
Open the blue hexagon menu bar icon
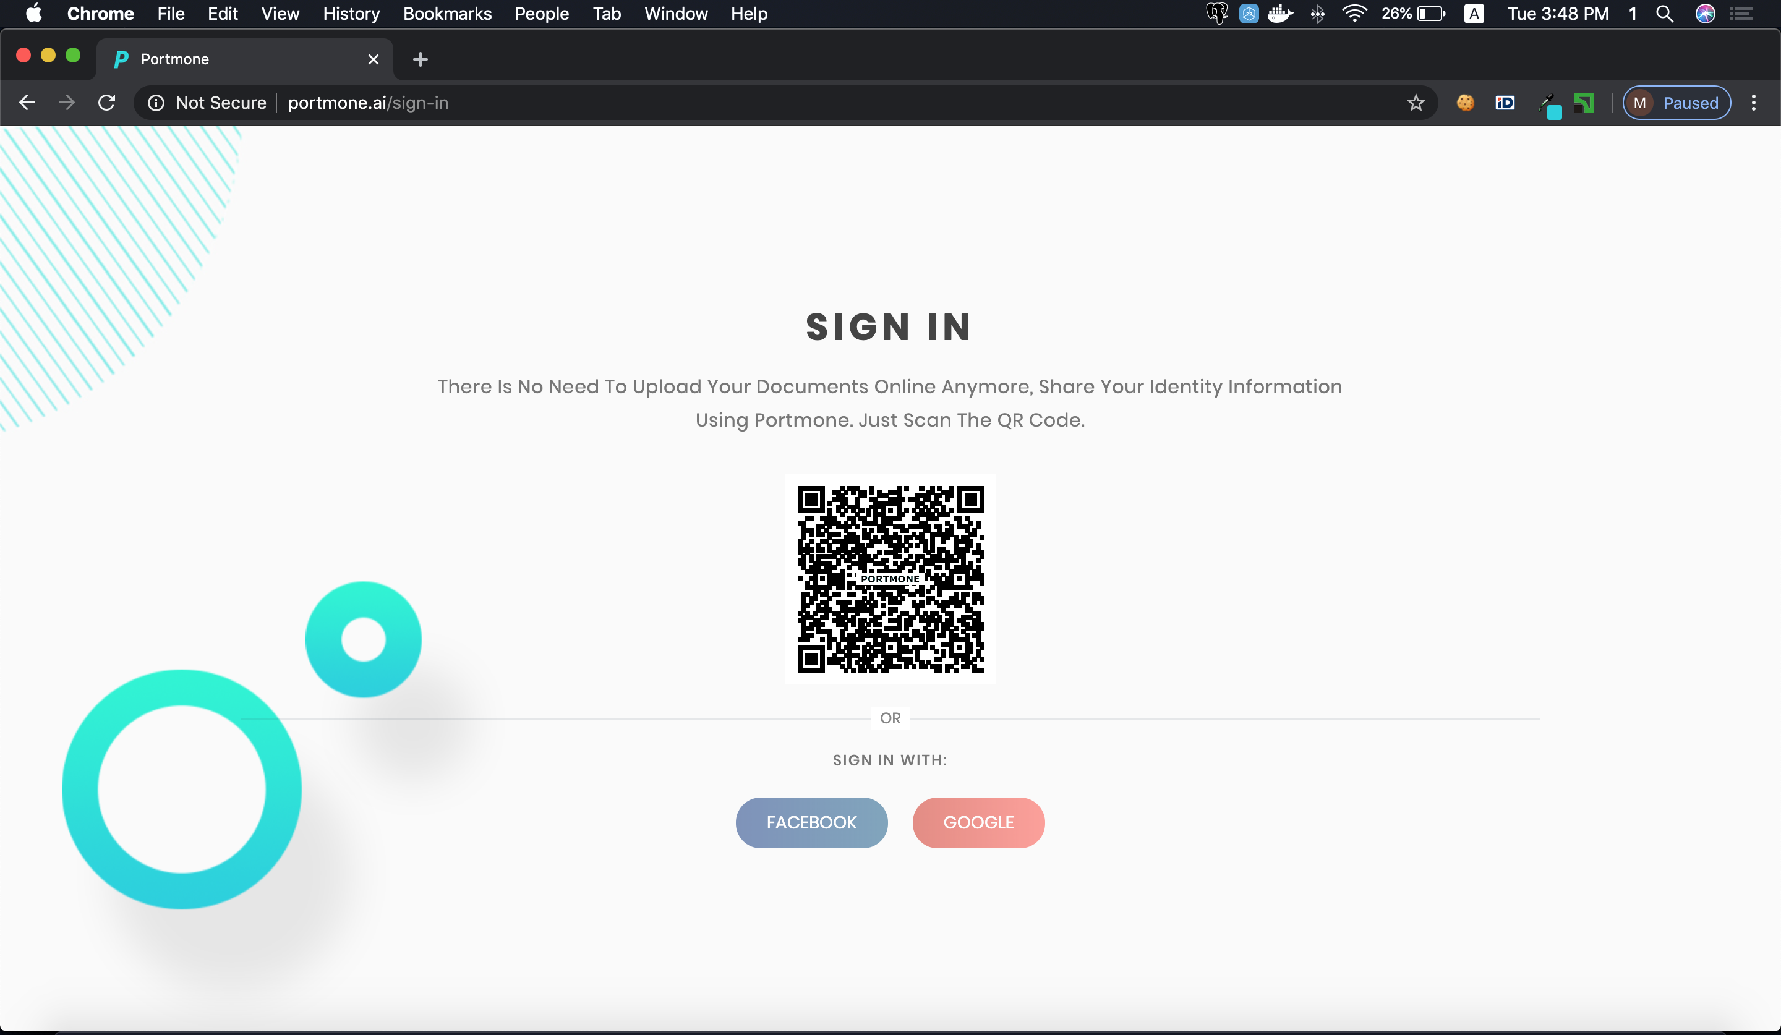click(x=1249, y=14)
